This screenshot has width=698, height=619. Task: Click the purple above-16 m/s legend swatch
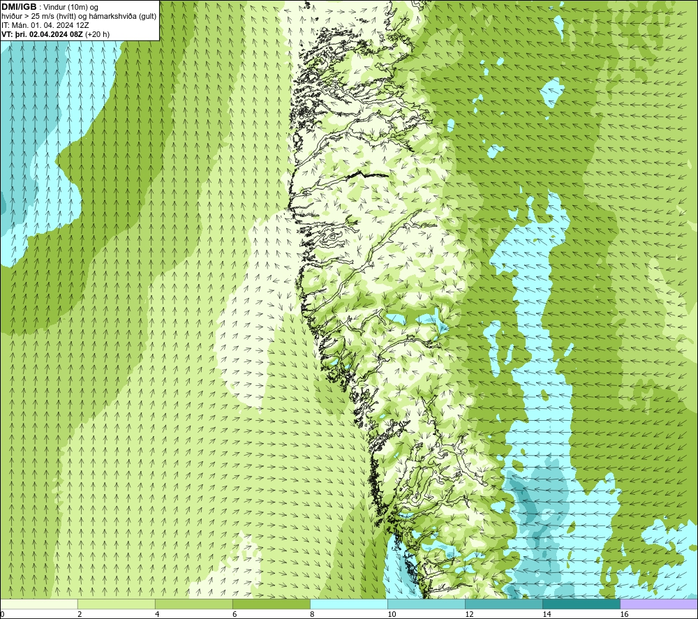tap(660, 604)
